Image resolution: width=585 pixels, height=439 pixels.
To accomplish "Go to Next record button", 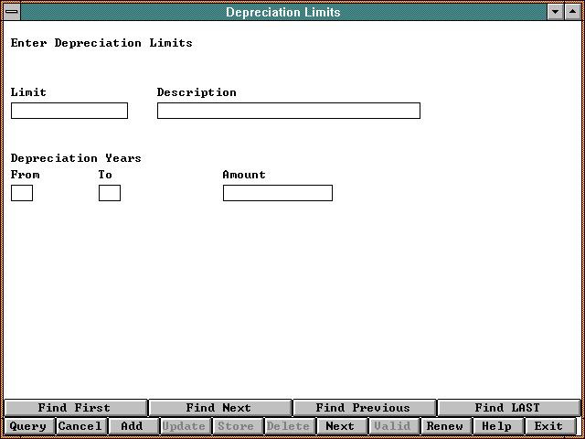I will [340, 426].
